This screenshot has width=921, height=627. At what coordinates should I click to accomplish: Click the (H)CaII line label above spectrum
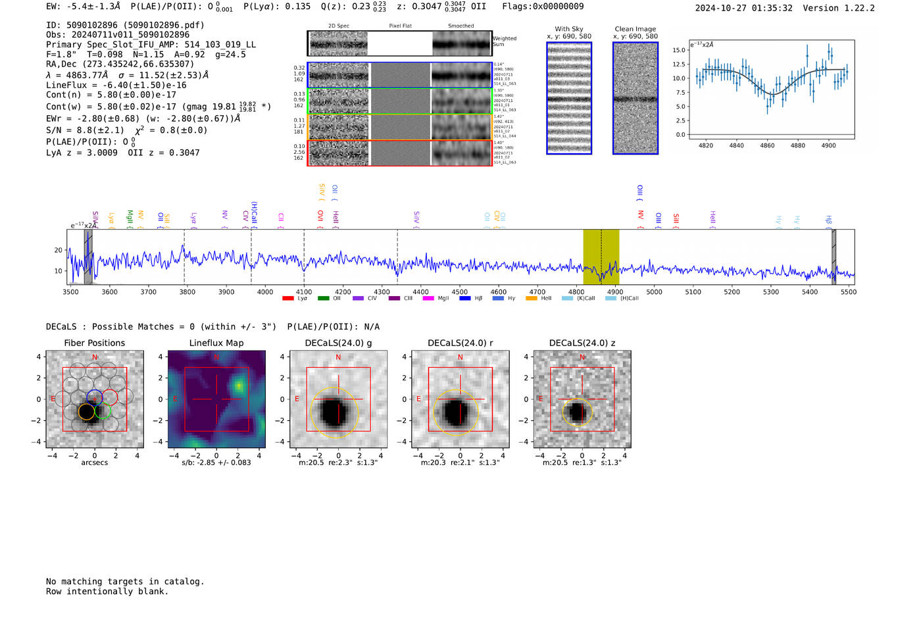(254, 214)
